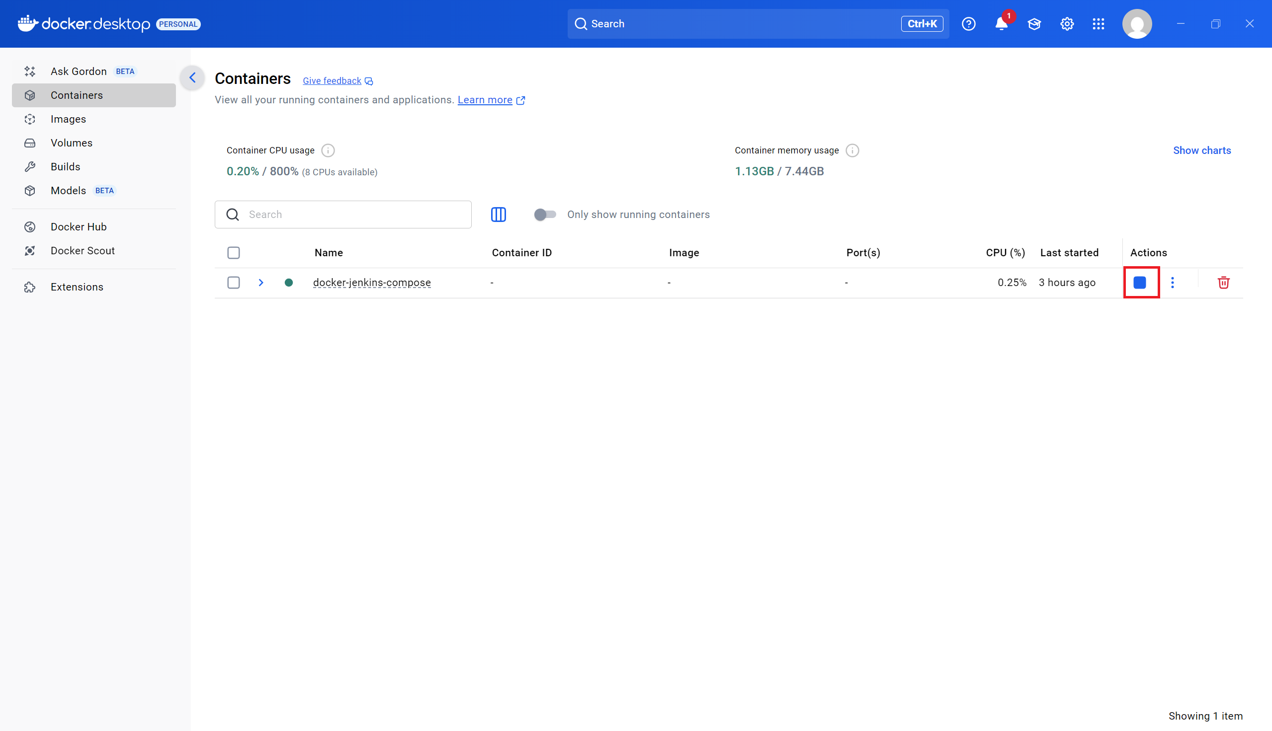Viewport: 1272px width, 731px height.
Task: Toggle Only show running containers
Action: pyautogui.click(x=545, y=215)
